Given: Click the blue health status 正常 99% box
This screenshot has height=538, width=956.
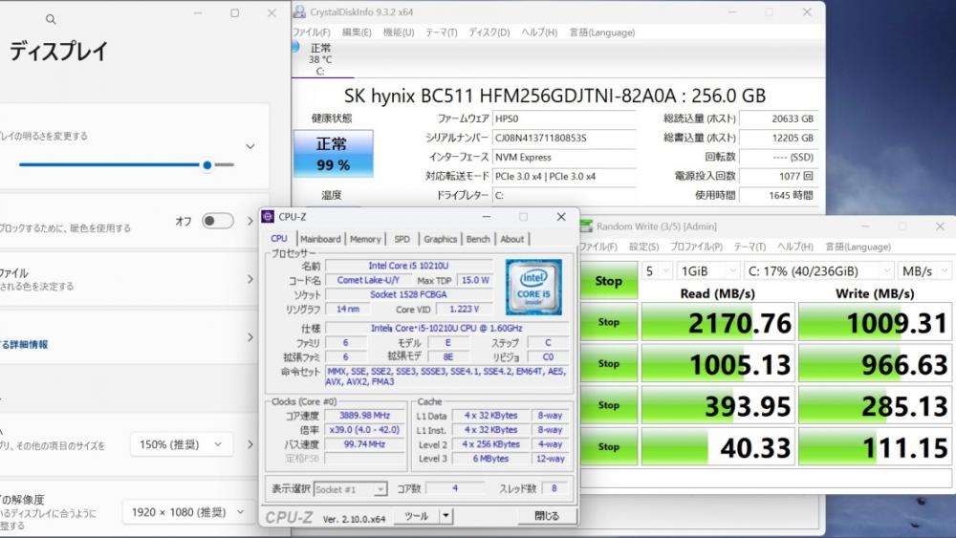Looking at the screenshot, I should pyautogui.click(x=333, y=154).
